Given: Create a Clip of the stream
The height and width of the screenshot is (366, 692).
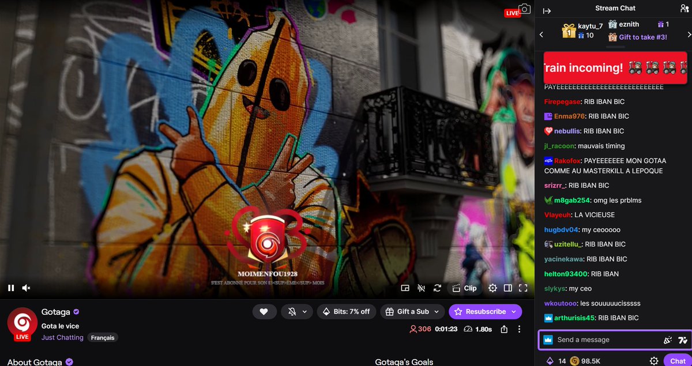Looking at the screenshot, I should (x=464, y=288).
